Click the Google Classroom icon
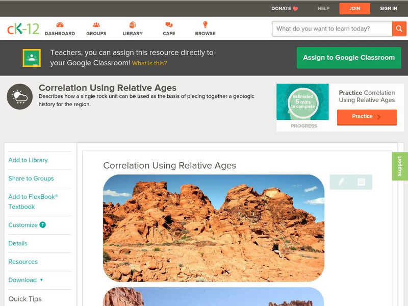The image size is (408, 306). pos(32,58)
